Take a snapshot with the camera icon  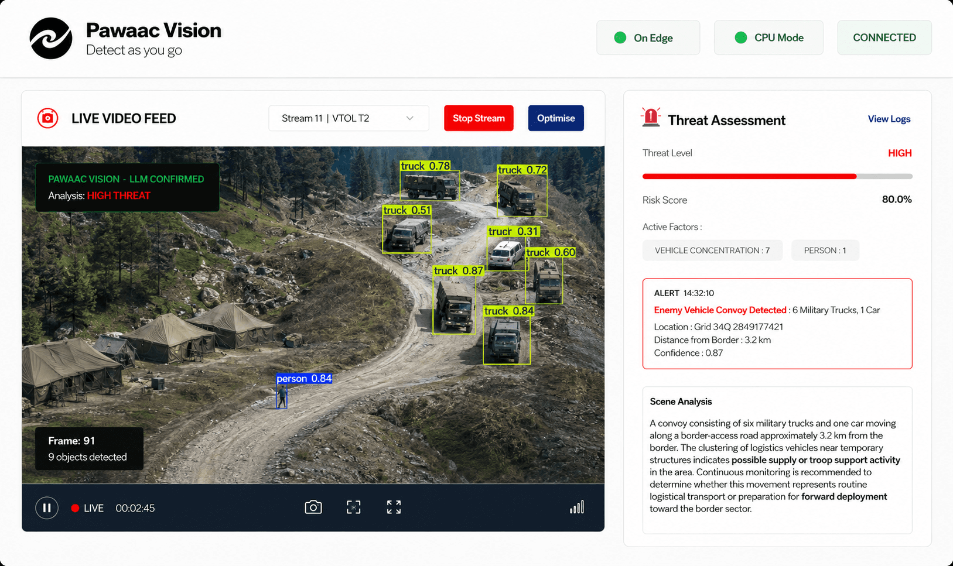[313, 507]
